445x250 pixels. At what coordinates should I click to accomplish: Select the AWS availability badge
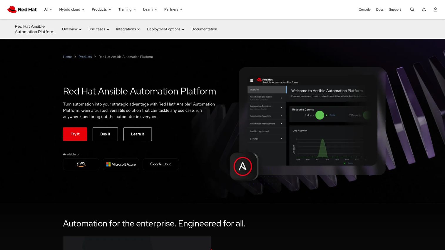tap(81, 164)
